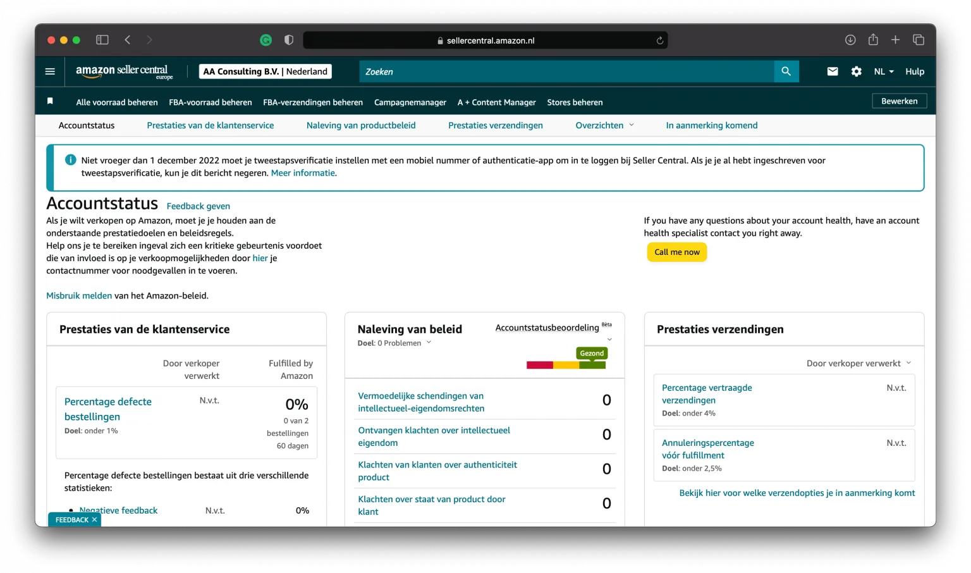Click the privacy shield icon
This screenshot has width=971, height=573.
[289, 40]
